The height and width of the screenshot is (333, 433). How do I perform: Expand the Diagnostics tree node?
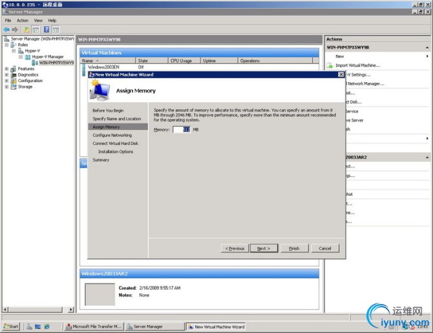(6, 75)
